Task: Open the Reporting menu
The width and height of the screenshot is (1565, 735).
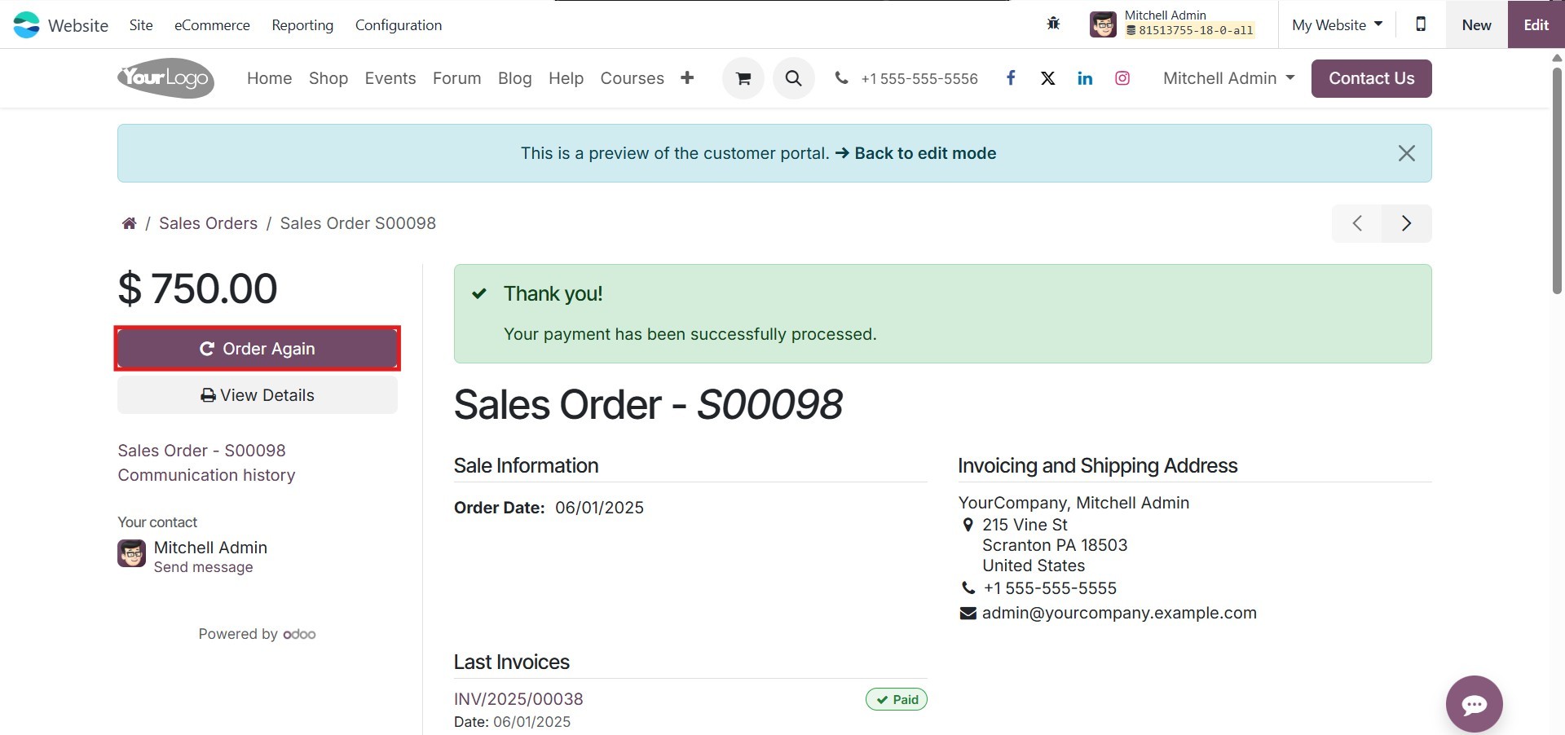Action: 302,25
